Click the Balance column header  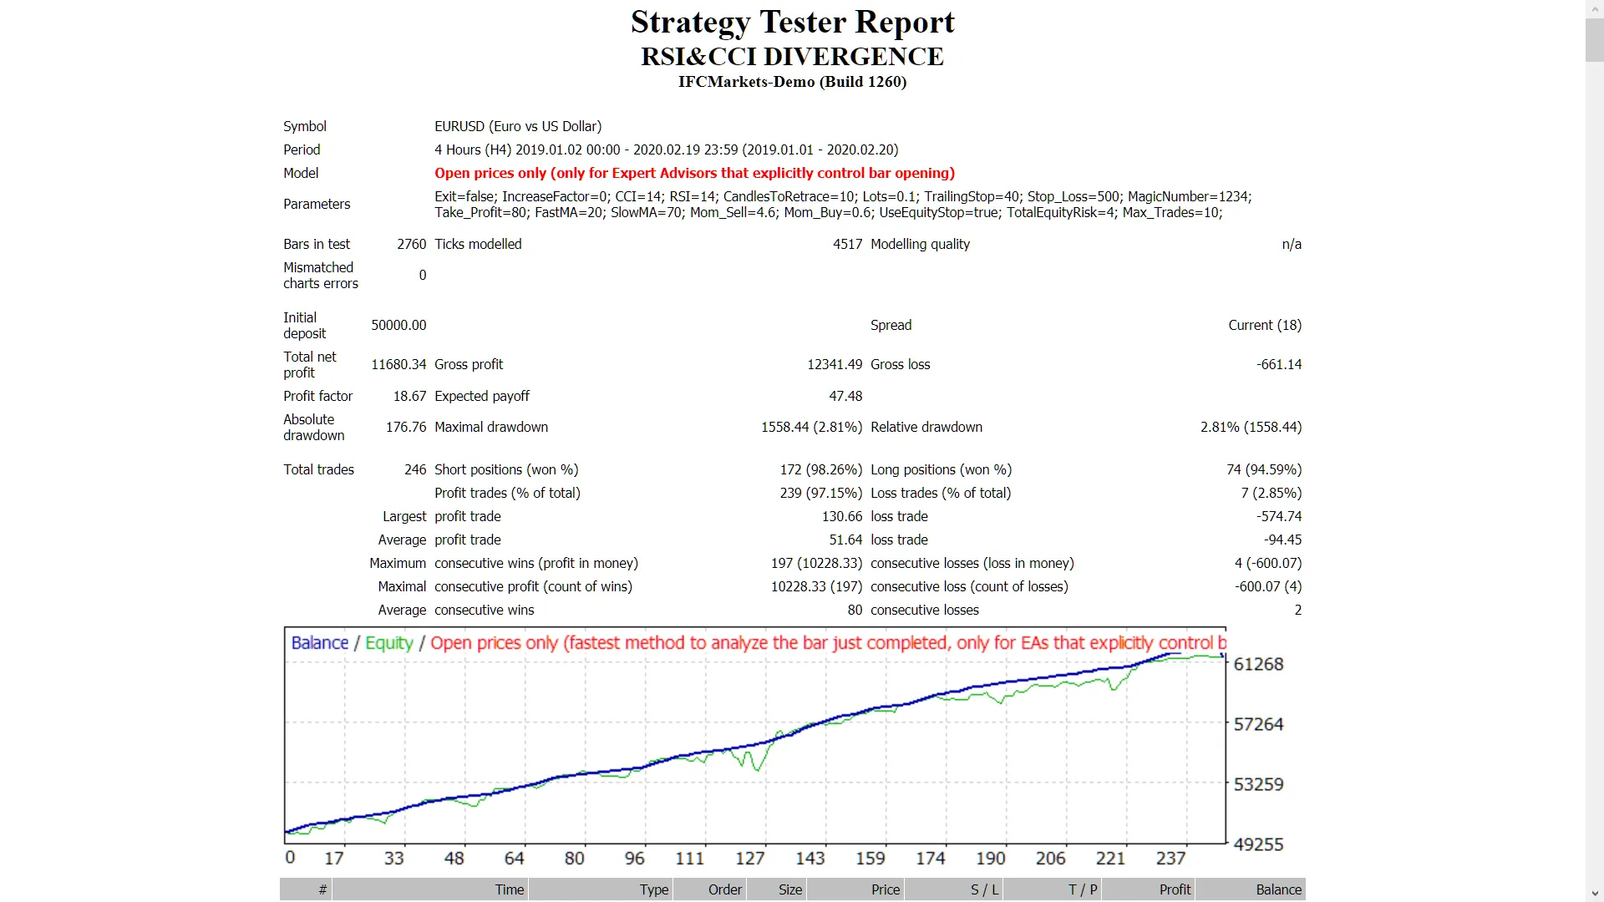click(x=1280, y=889)
